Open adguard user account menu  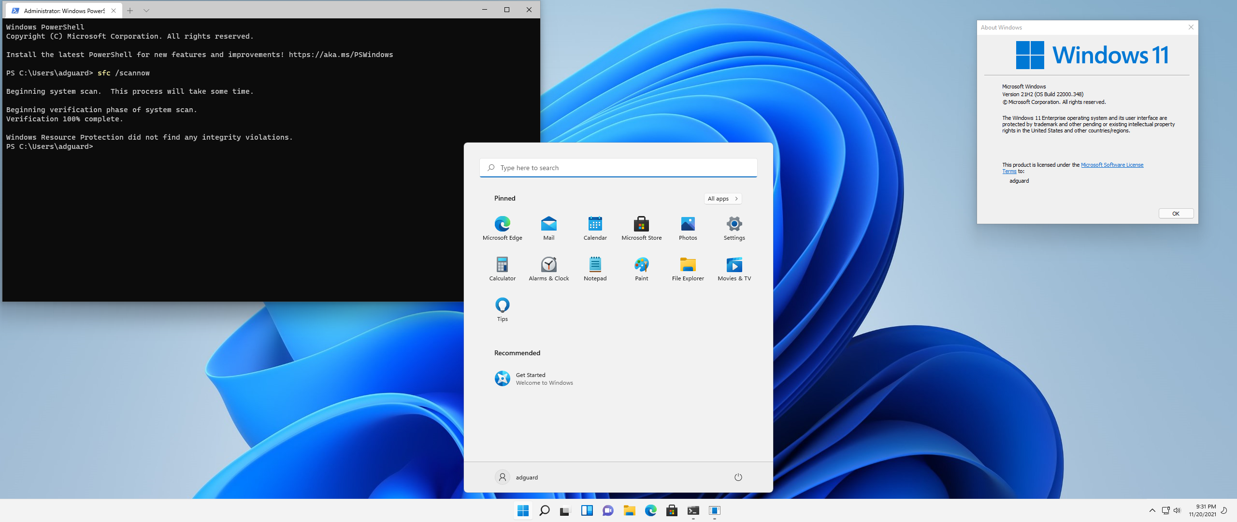click(x=516, y=477)
